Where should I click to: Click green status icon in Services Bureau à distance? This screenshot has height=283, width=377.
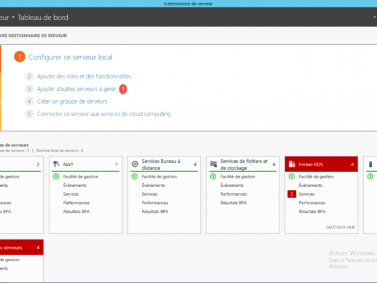[135, 176]
